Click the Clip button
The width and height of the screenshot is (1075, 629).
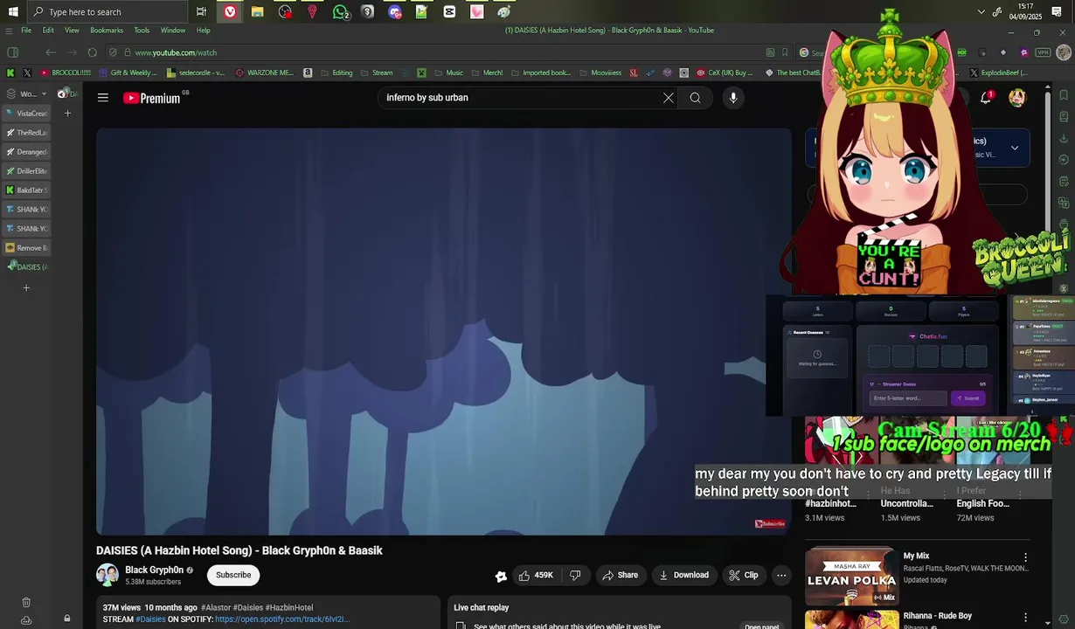coord(744,575)
